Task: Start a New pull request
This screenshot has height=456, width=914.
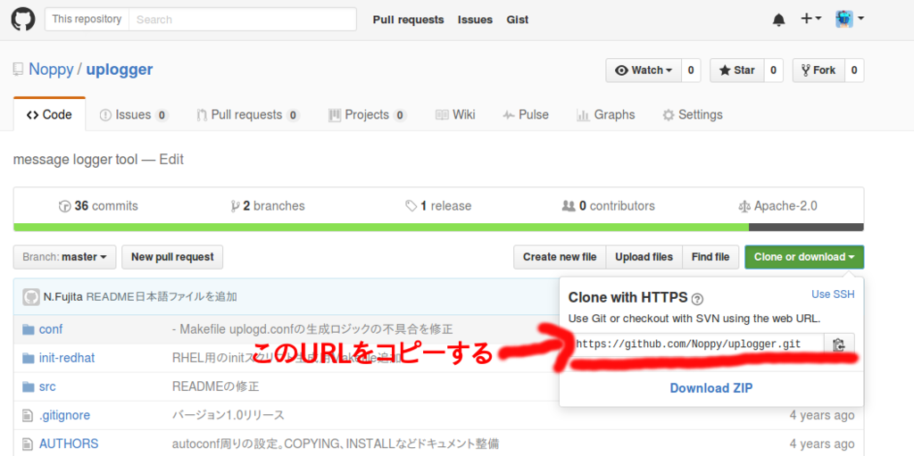Action: 172,257
